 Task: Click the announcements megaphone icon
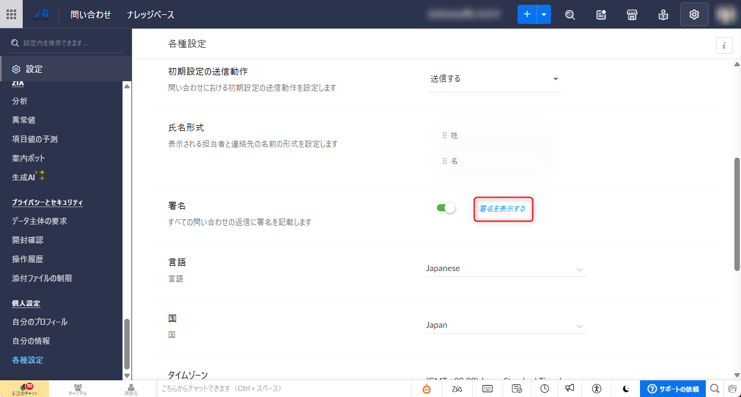tap(569, 389)
